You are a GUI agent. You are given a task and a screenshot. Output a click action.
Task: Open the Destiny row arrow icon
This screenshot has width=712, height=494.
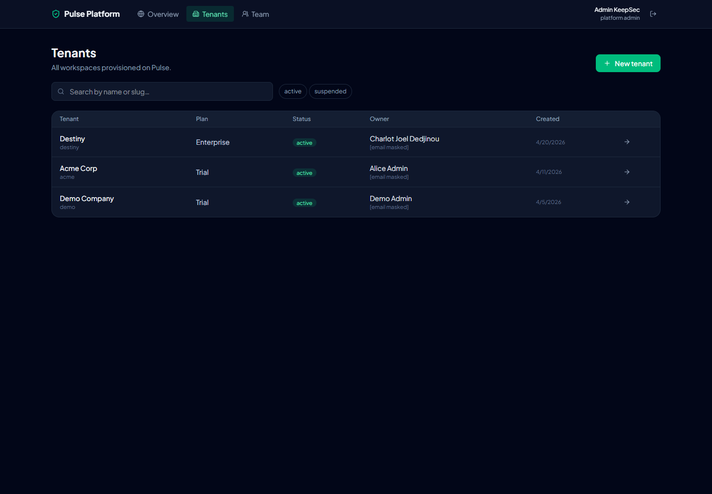627,142
